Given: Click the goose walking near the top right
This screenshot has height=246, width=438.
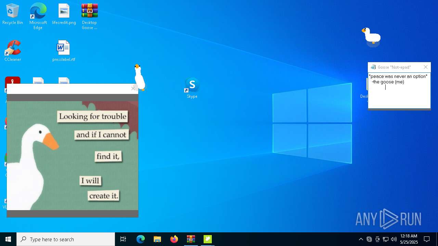Looking at the screenshot, I should pyautogui.click(x=372, y=37).
